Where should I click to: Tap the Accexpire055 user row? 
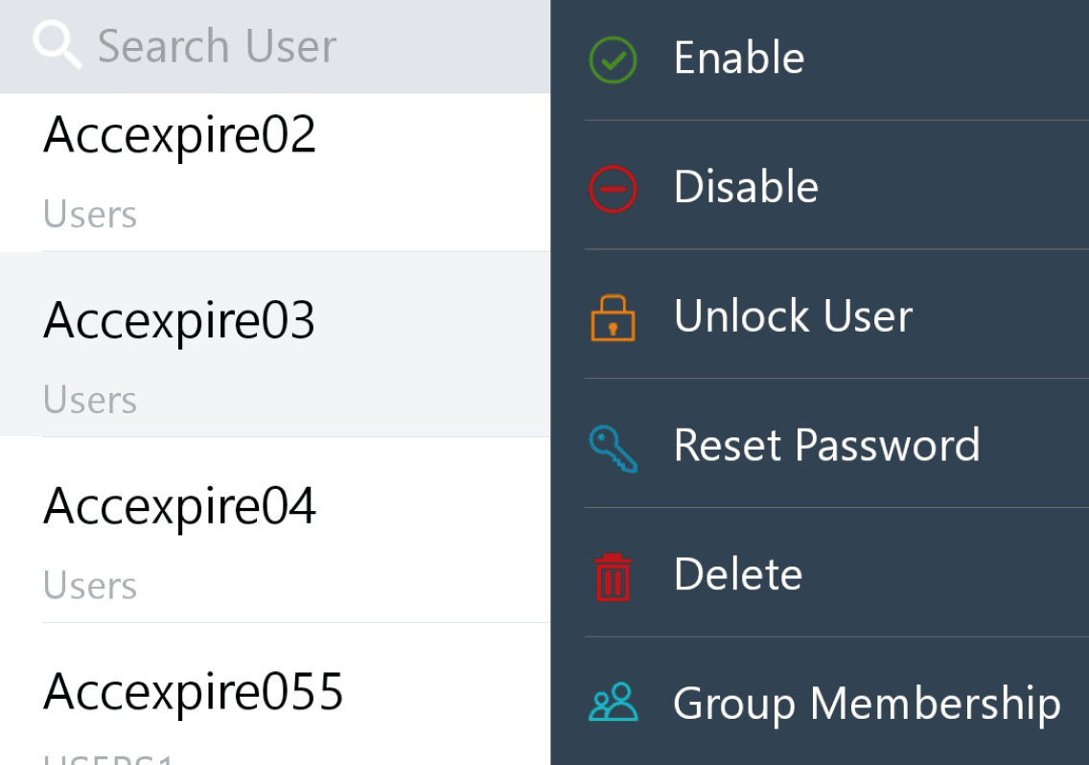pyautogui.click(x=194, y=691)
